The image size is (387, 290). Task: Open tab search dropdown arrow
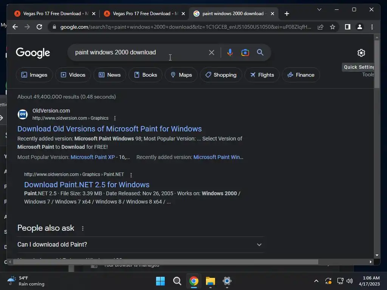(319, 9)
